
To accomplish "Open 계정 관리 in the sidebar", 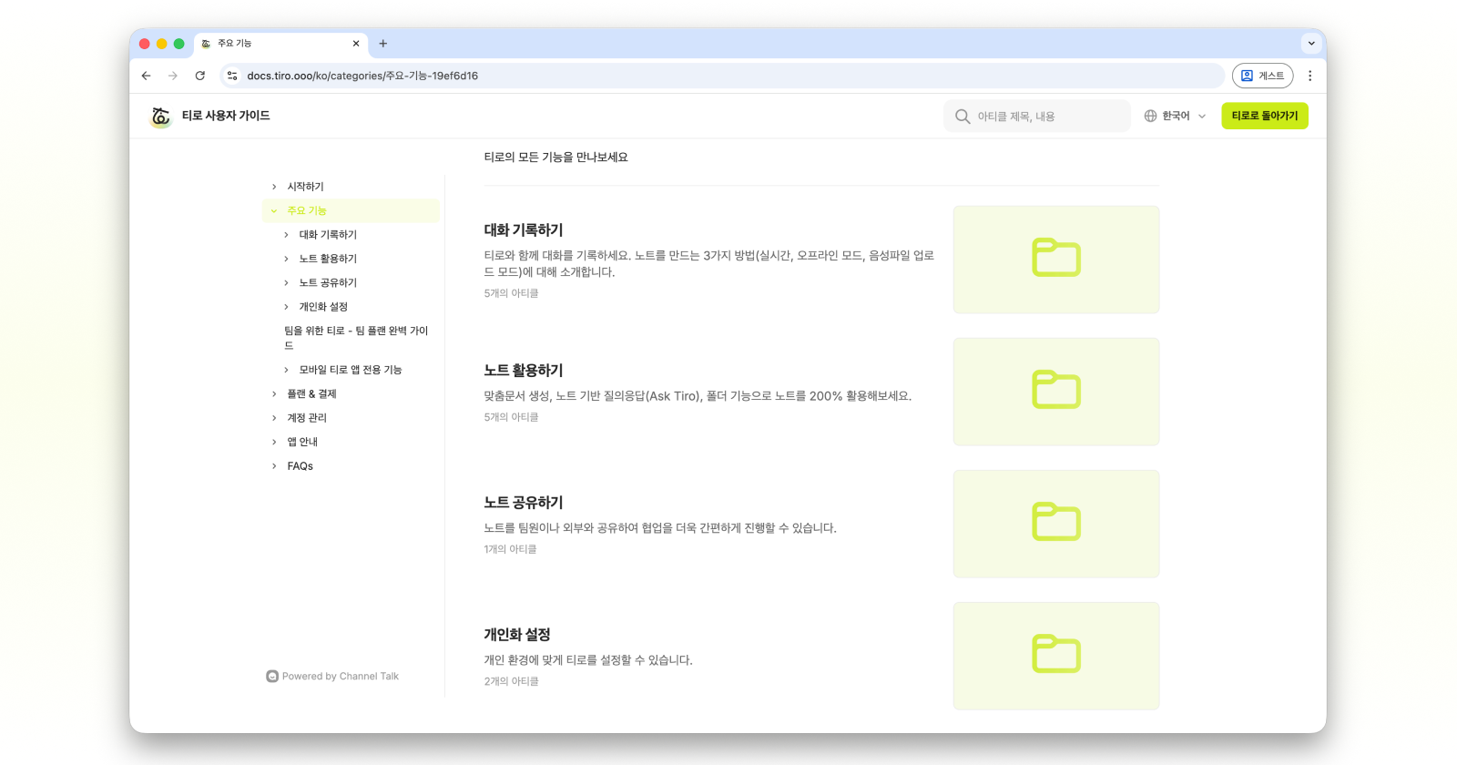I will pos(307,418).
